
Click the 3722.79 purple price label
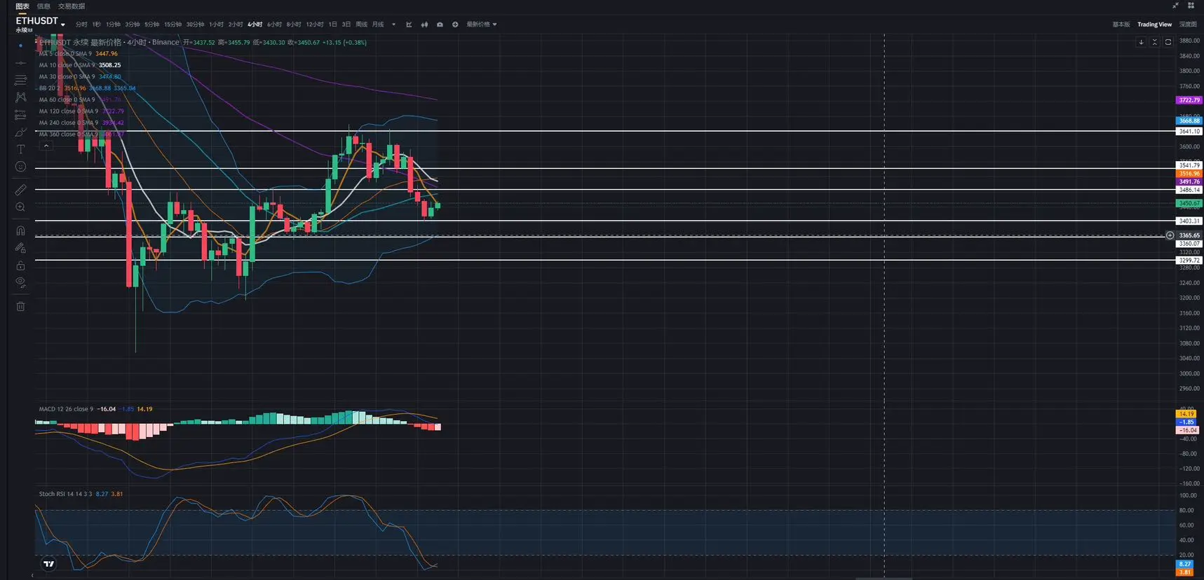click(1189, 100)
